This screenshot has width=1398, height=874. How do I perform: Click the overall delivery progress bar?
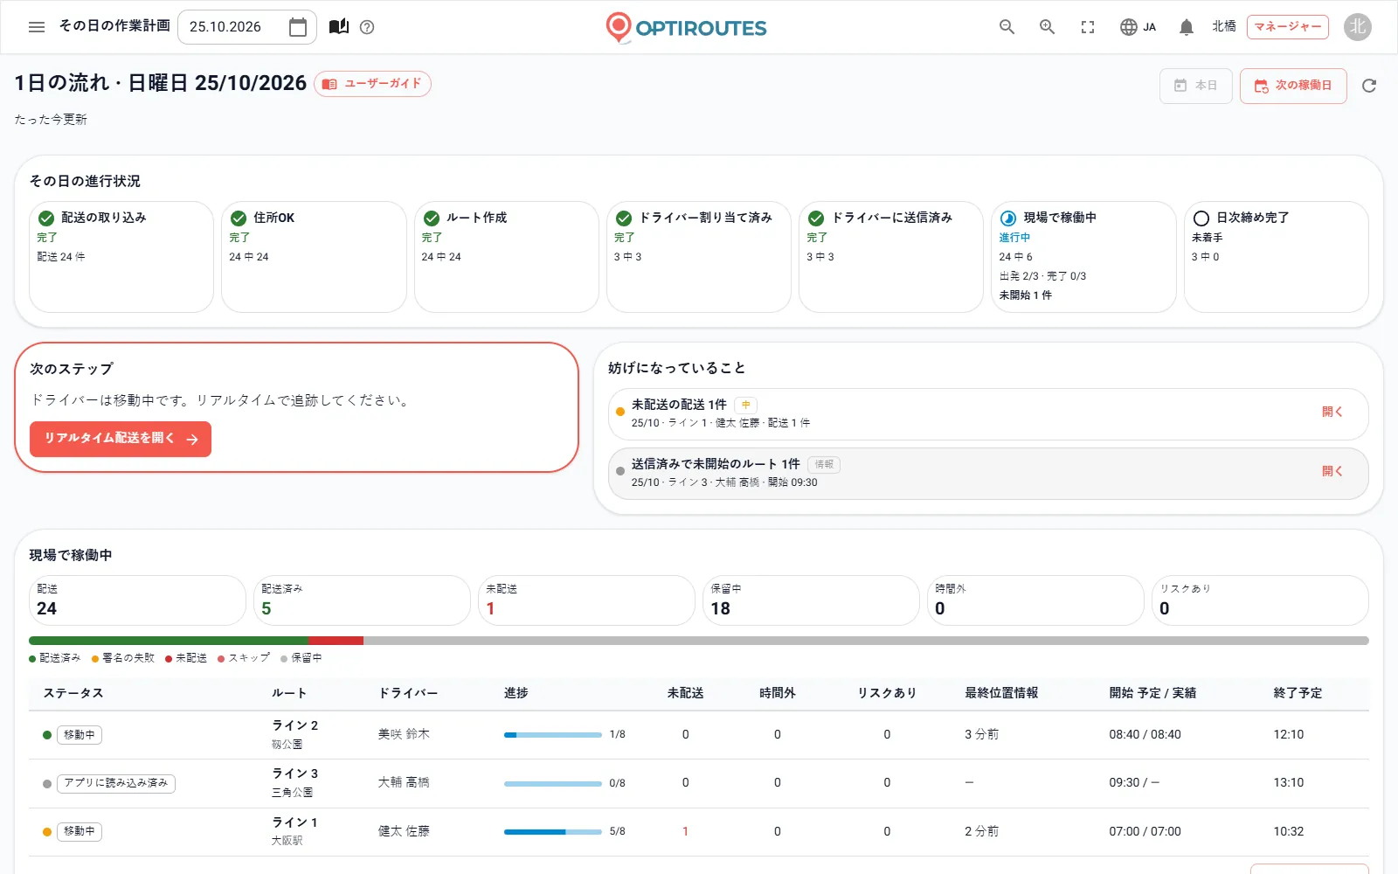tap(698, 641)
